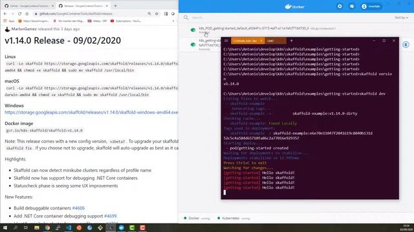Open the Wir machen den Weg bookmark
The height and width of the screenshot is (232, 414).
[69, 21]
